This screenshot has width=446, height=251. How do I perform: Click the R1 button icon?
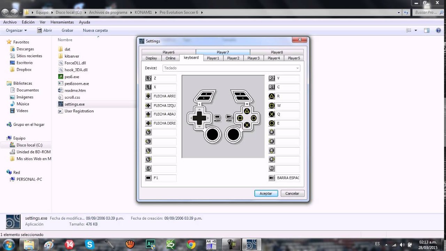click(272, 87)
